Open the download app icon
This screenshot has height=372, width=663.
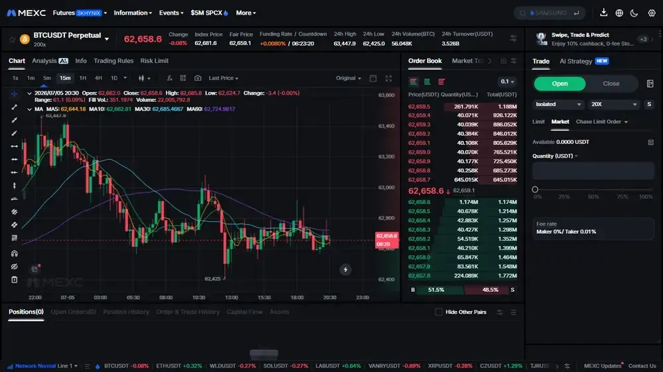click(x=604, y=13)
